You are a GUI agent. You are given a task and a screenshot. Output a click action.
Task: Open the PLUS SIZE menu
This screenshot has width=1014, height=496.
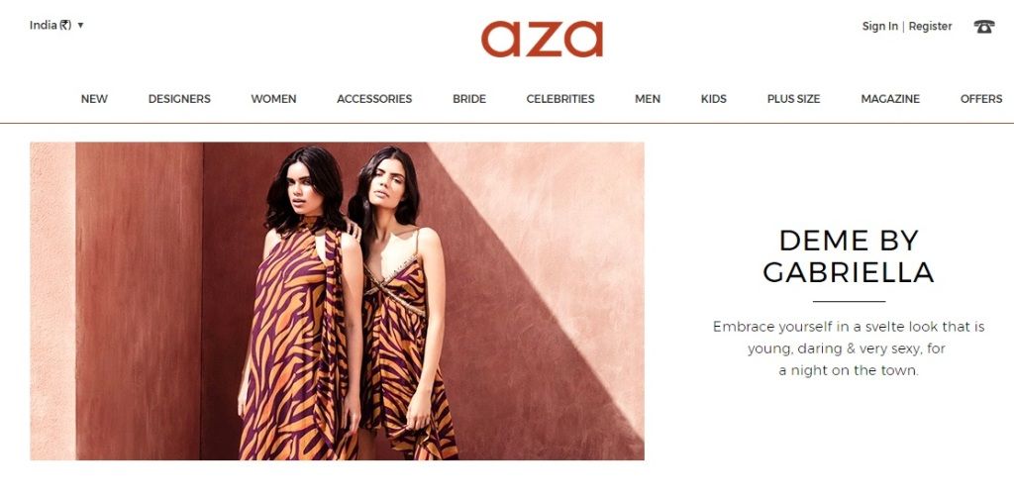pyautogui.click(x=793, y=99)
